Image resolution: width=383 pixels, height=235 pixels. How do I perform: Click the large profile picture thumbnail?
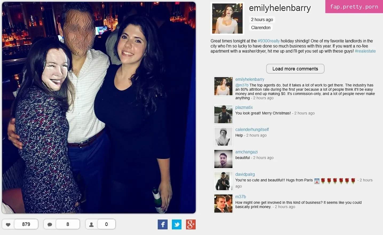[x=227, y=19]
